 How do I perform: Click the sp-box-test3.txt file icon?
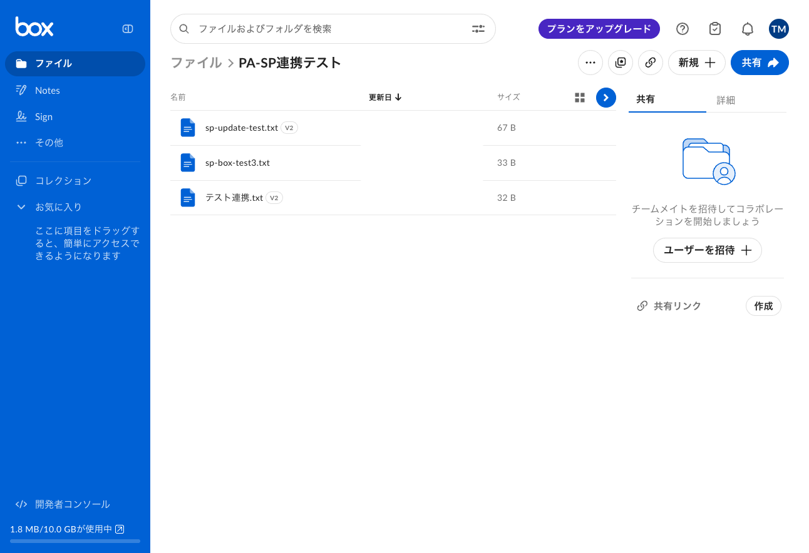[188, 163]
